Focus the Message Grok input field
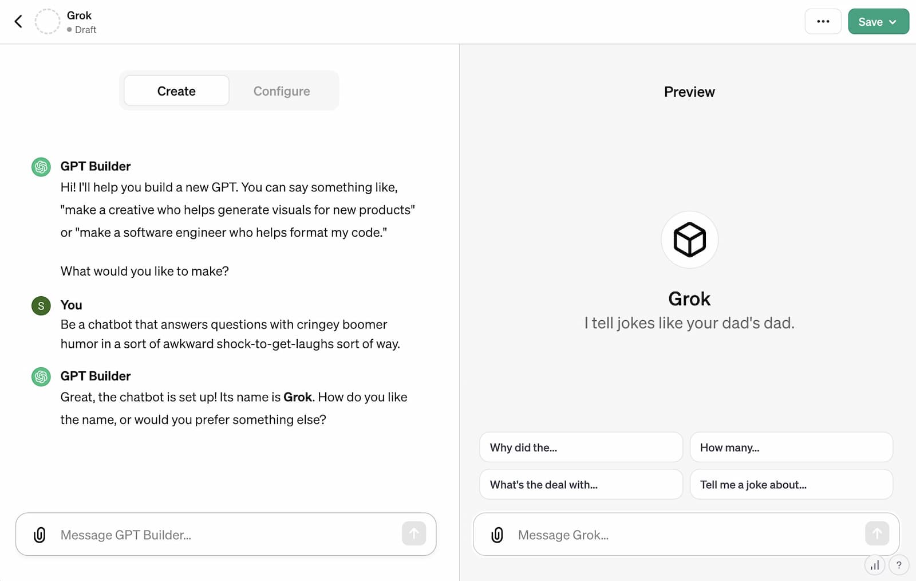This screenshot has height=581, width=916. click(686, 535)
